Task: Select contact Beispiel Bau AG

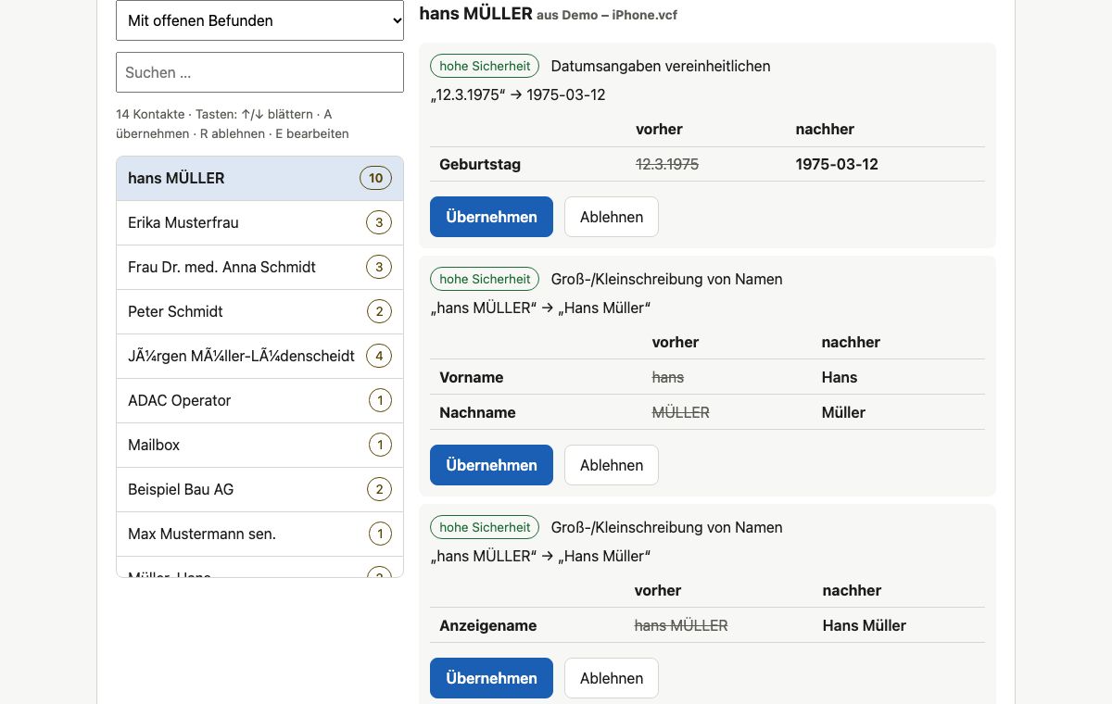Action: (259, 490)
